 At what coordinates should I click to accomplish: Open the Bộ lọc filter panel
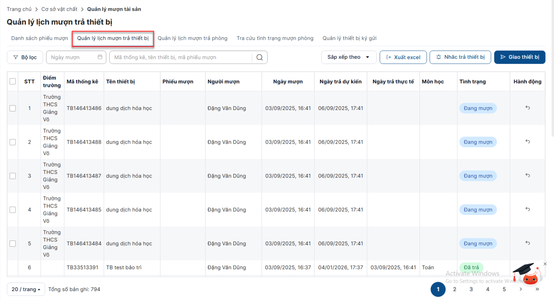coord(25,57)
